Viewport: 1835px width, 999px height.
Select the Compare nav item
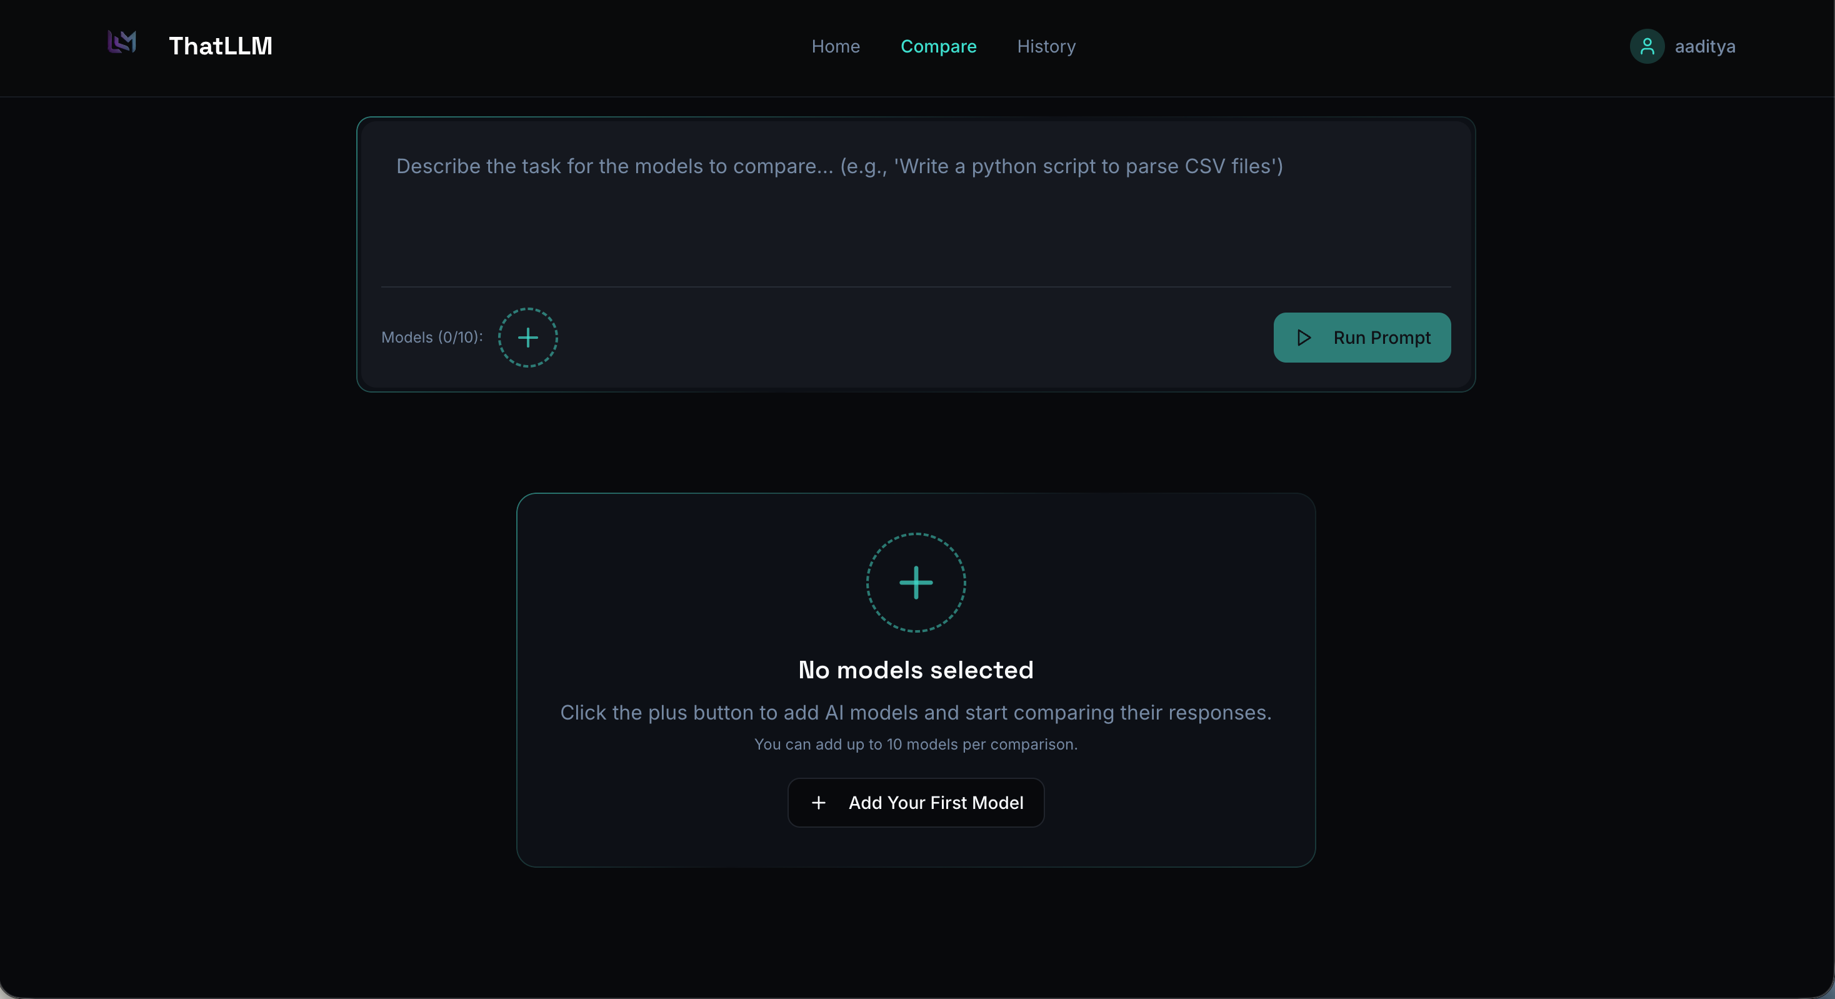937,46
